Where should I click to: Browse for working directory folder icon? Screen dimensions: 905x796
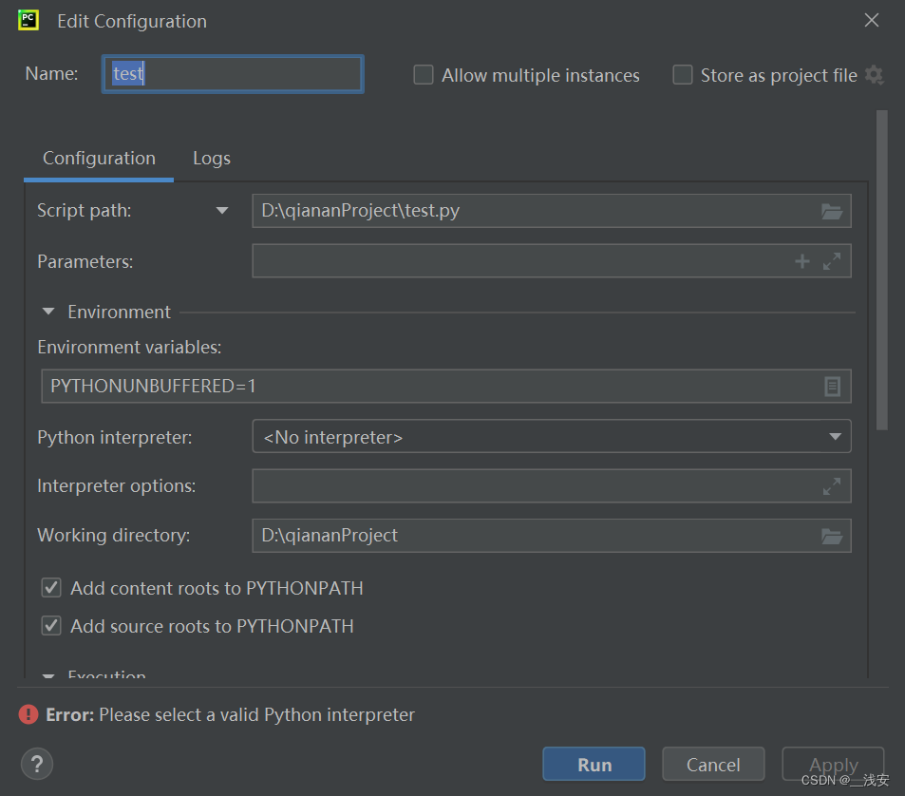[x=832, y=537]
